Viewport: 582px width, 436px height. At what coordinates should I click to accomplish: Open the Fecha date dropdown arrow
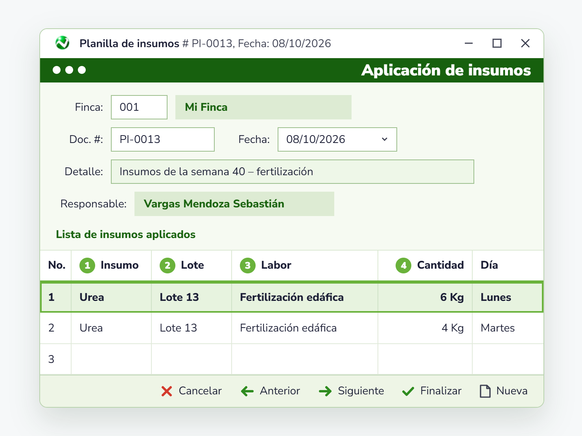tap(385, 139)
